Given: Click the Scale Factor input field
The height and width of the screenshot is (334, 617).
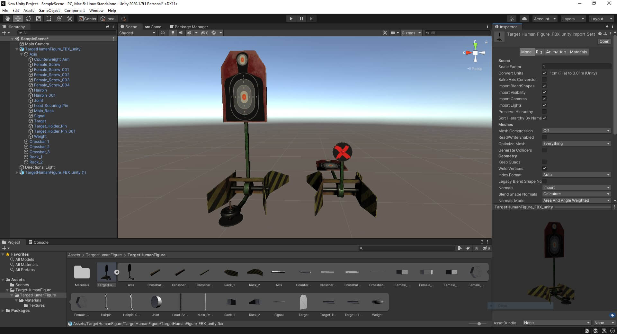Looking at the screenshot, I should click(x=577, y=67).
